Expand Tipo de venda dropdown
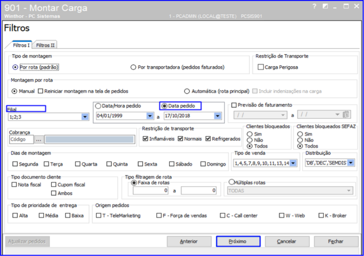The height and width of the screenshot is (256, 364). click(x=294, y=163)
